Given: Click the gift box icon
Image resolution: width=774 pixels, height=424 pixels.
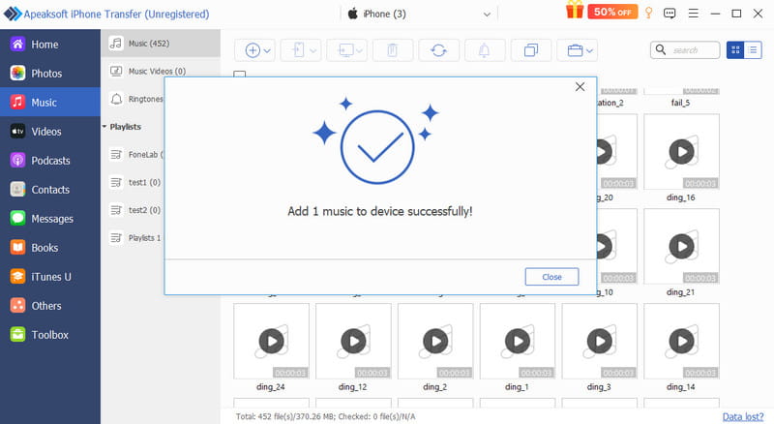Looking at the screenshot, I should coord(575,11).
